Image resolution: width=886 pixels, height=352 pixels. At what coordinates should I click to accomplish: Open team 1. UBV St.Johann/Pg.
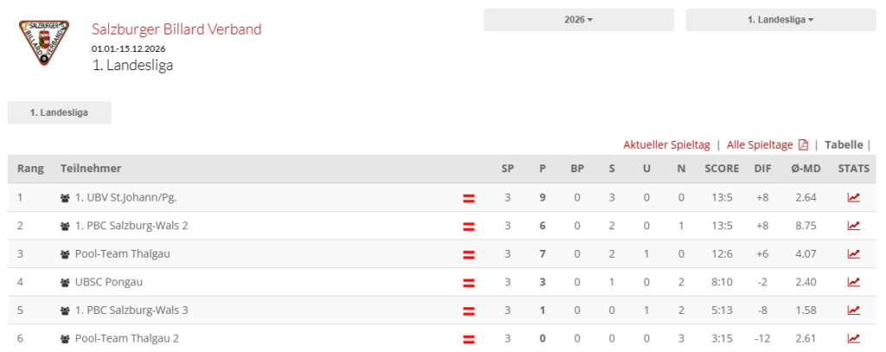click(125, 198)
